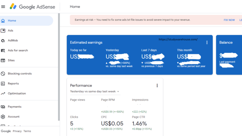Image resolution: width=242 pixels, height=136 pixels.
Task: Click Estimated earnings heading
Action: pos(86,43)
